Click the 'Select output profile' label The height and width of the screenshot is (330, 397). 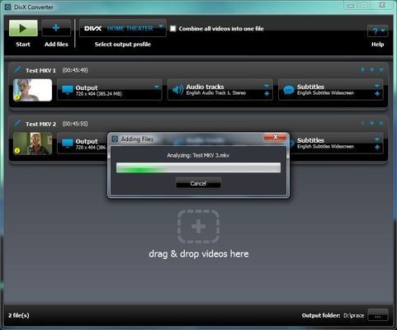(123, 44)
